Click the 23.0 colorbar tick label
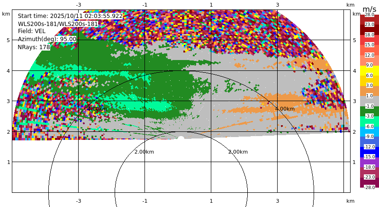 [370, 25]
